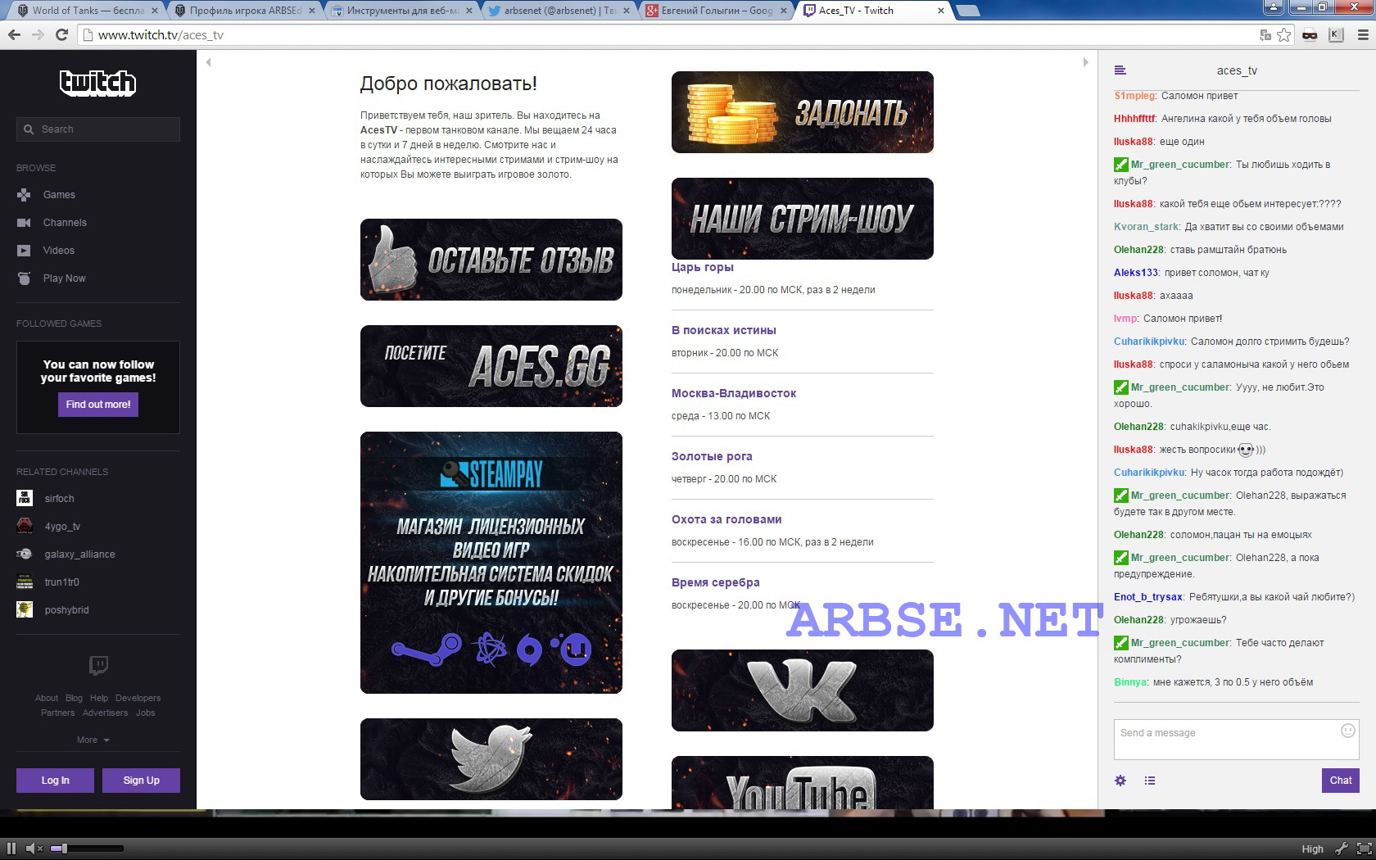Click the Channels camera icon
Viewport: 1376px width, 860px height.
click(25, 223)
